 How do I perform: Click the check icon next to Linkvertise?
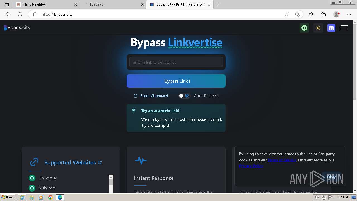tap(32, 178)
